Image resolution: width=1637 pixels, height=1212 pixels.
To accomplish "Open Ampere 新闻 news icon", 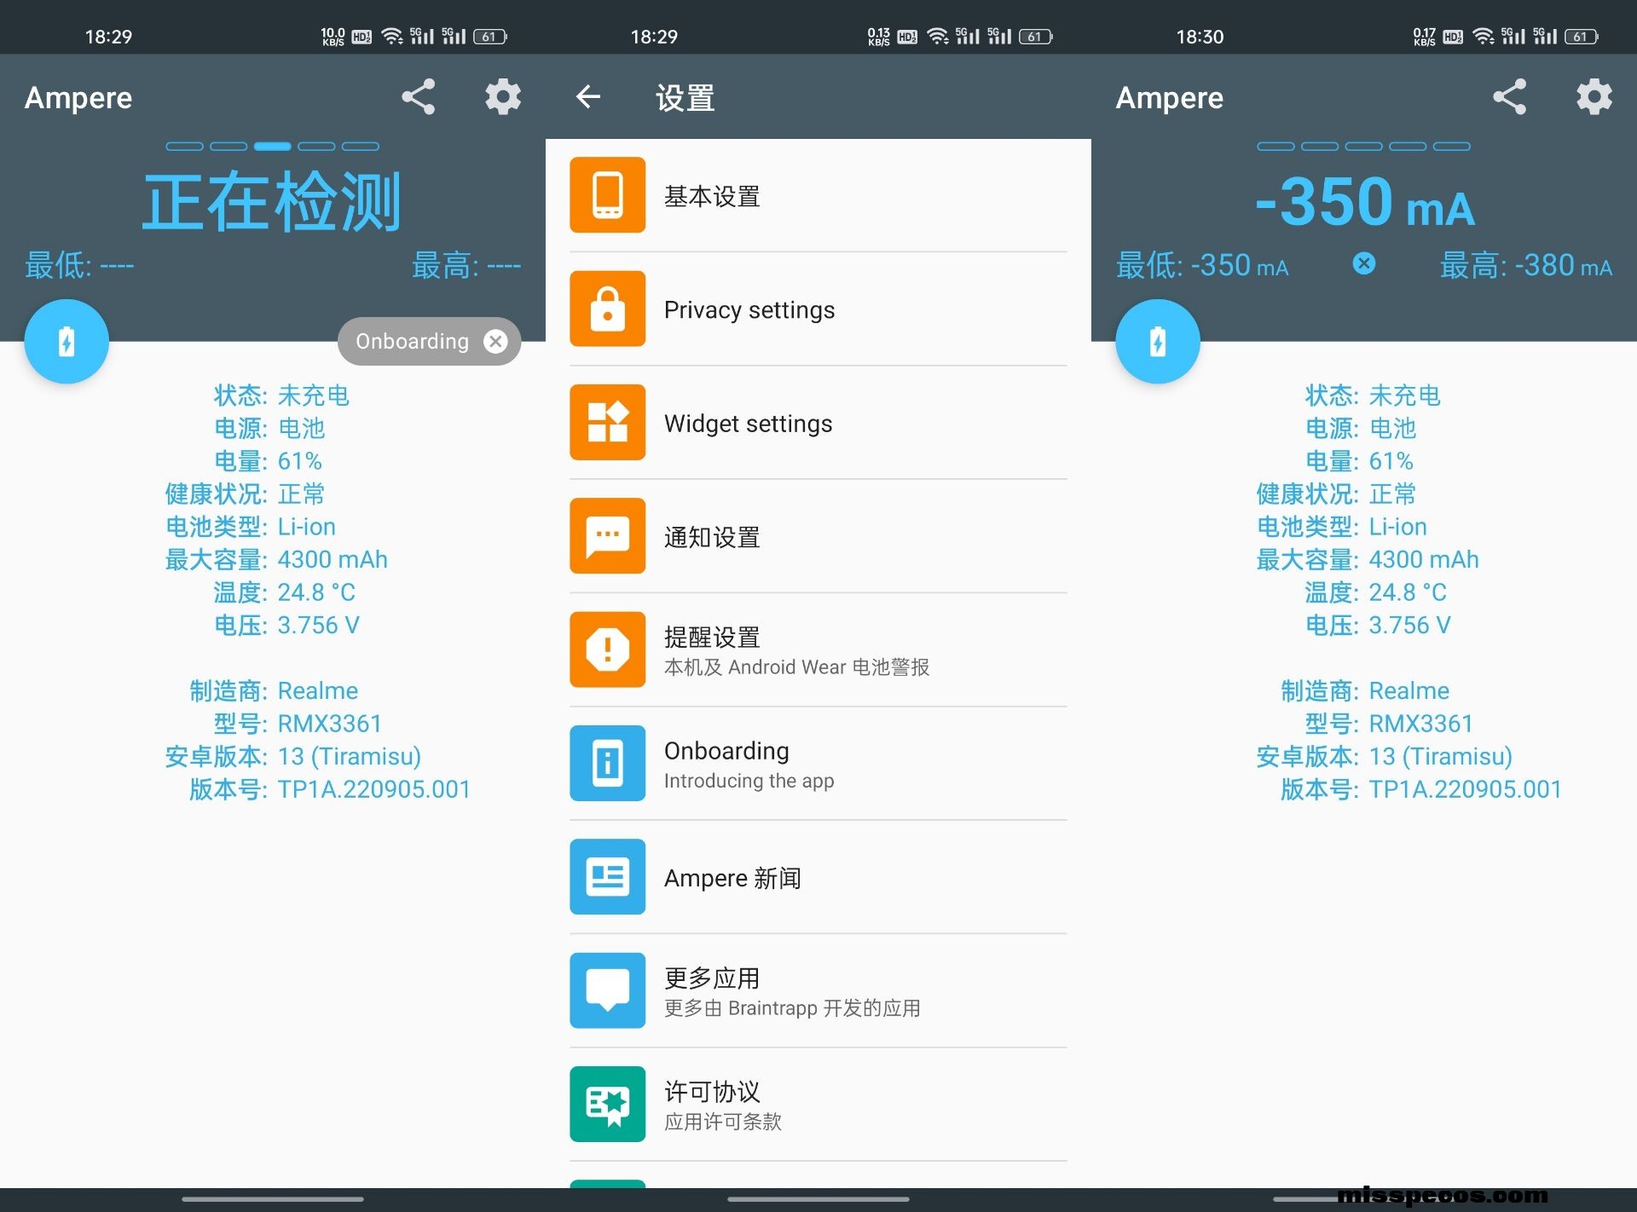I will coord(608,877).
